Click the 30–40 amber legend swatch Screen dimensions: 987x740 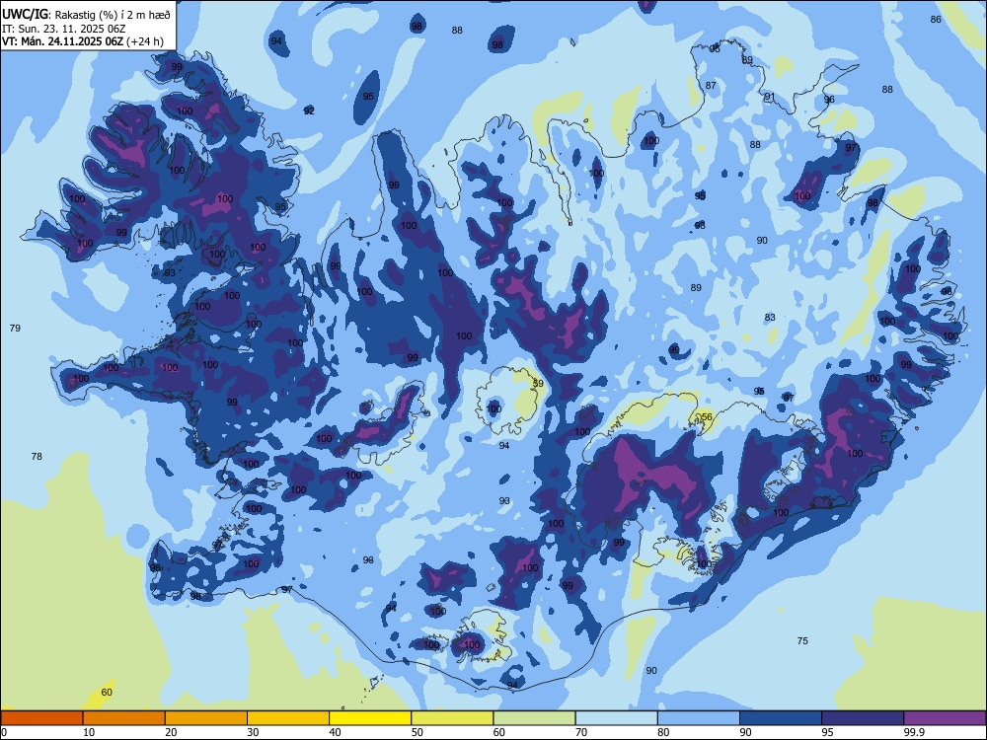pos(288,718)
